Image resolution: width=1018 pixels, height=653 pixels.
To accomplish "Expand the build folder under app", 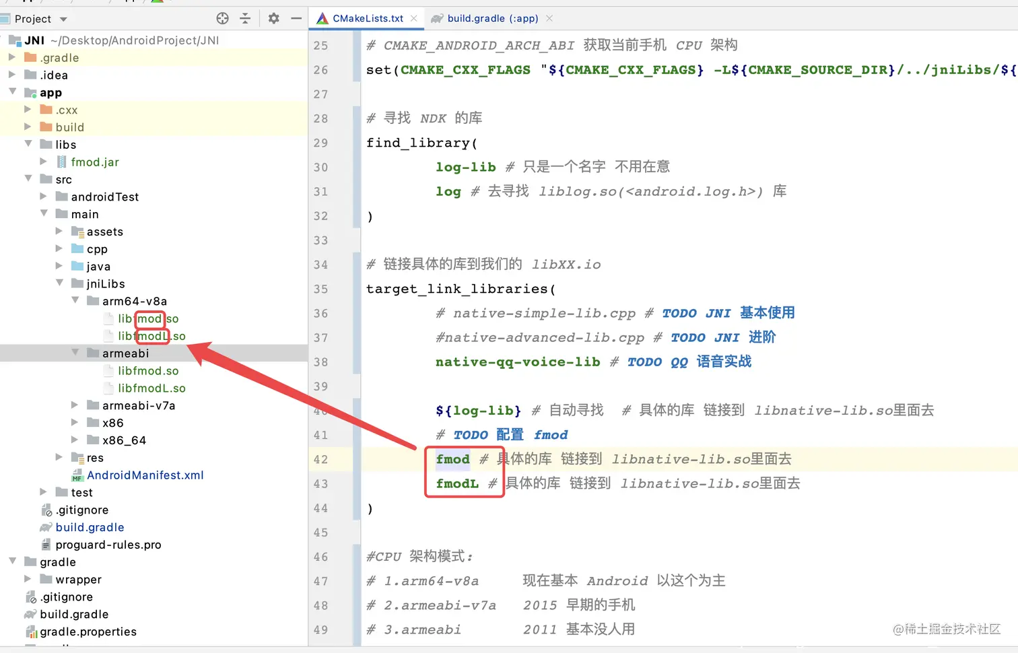I will (x=28, y=127).
